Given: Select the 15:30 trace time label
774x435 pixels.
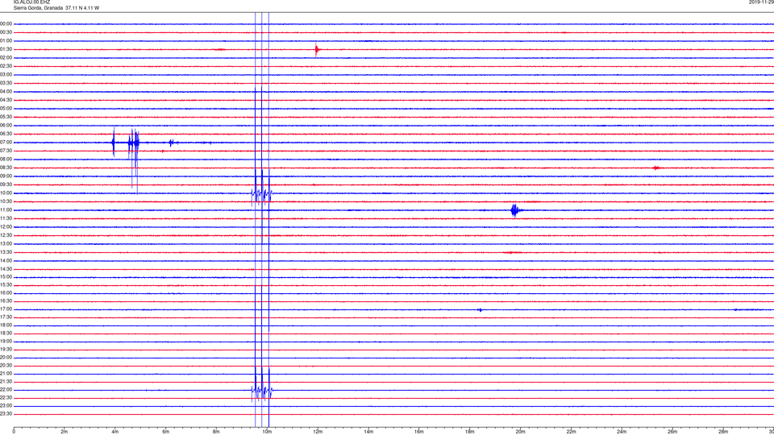Looking at the screenshot, I should [x=6, y=284].
